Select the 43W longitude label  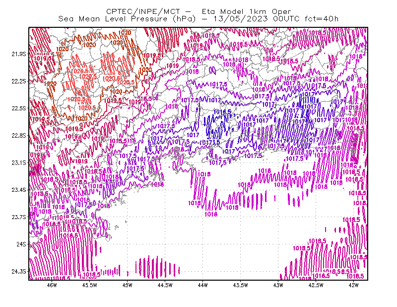(x=278, y=285)
